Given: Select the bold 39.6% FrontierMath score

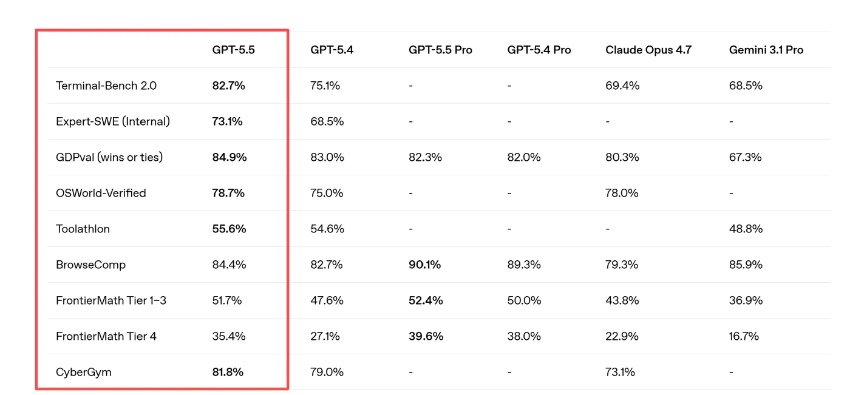Looking at the screenshot, I should [426, 336].
